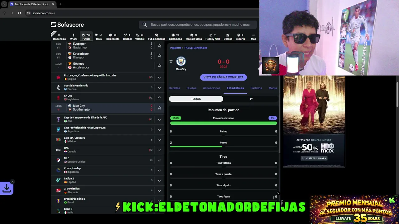Favorite the Eyüpspor vs Gaziantep match
Screen dimensions: 399x224
[x=159, y=46]
